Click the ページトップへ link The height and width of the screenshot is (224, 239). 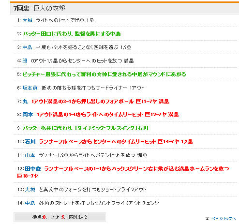(x=224, y=219)
